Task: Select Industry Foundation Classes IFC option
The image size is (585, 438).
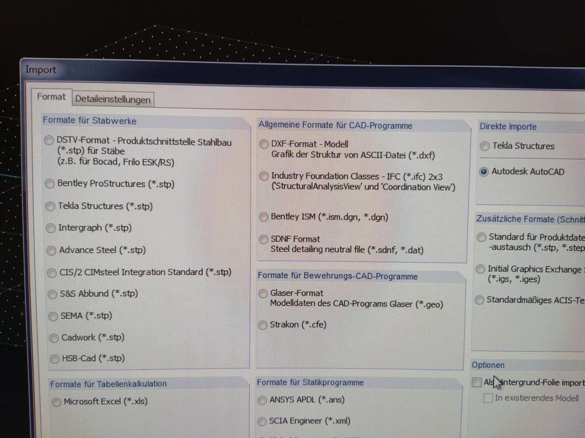Action: click(x=264, y=176)
